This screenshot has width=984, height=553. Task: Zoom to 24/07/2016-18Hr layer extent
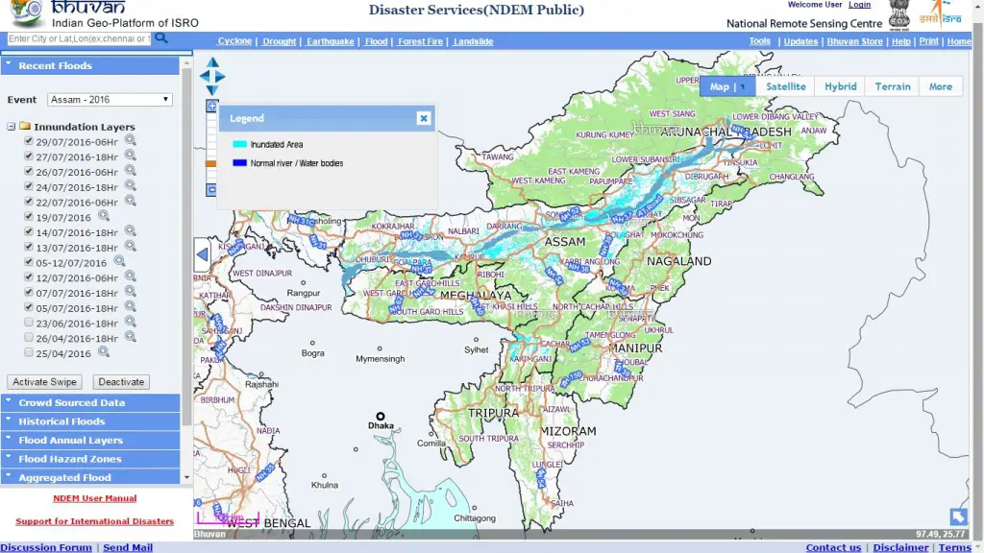[130, 185]
